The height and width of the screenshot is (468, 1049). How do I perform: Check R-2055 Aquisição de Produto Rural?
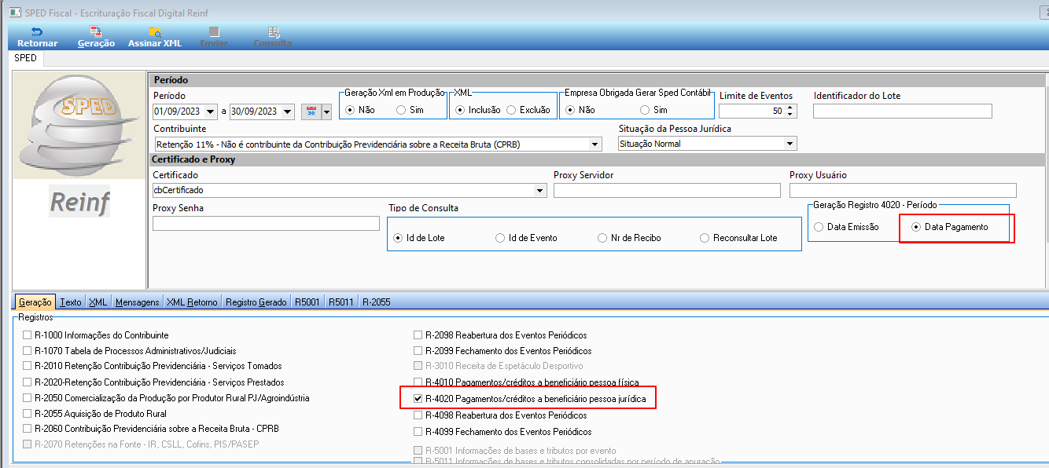point(28,413)
